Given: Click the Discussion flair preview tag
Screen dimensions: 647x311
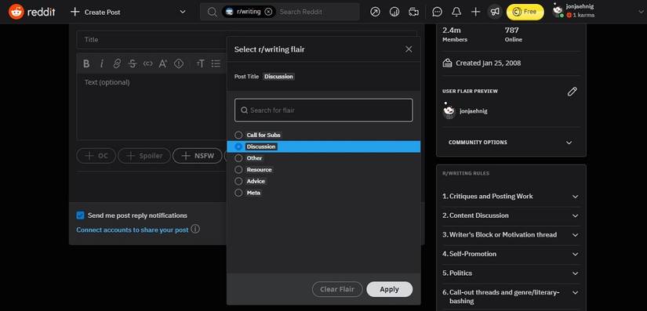Looking at the screenshot, I should 278,77.
